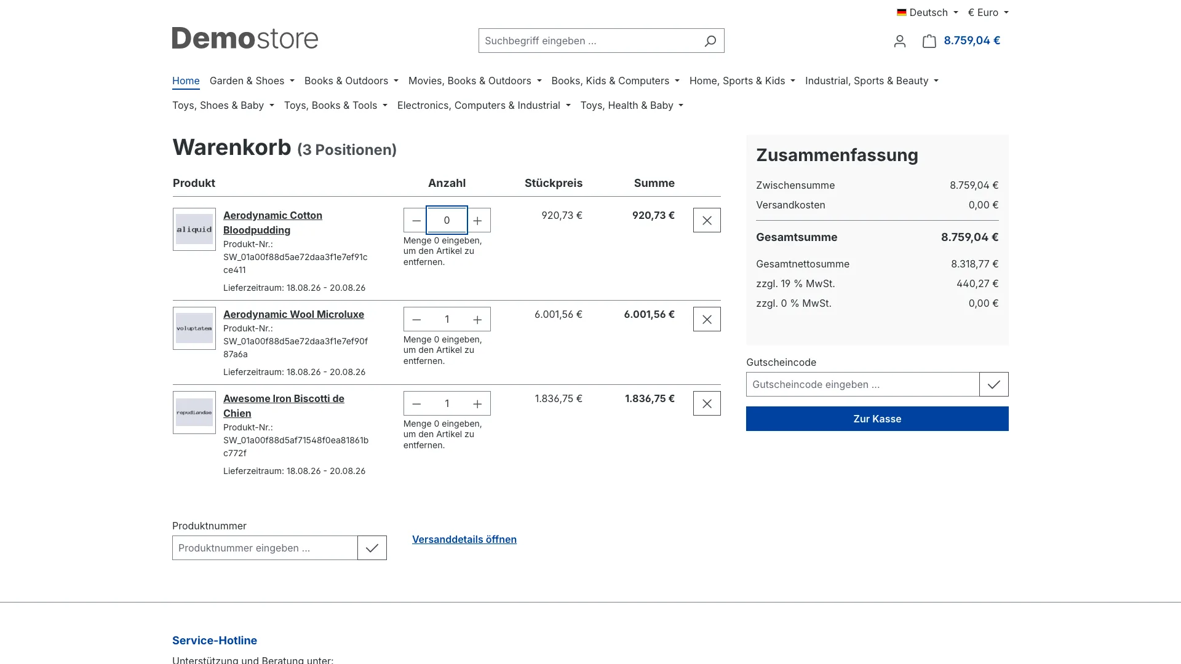Open the user account icon
The width and height of the screenshot is (1181, 664).
pos(900,41)
